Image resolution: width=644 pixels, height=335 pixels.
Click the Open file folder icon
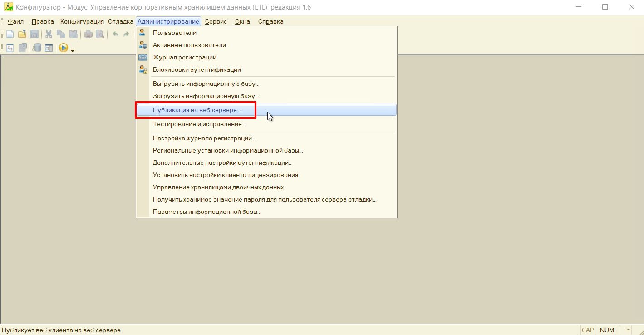point(22,34)
